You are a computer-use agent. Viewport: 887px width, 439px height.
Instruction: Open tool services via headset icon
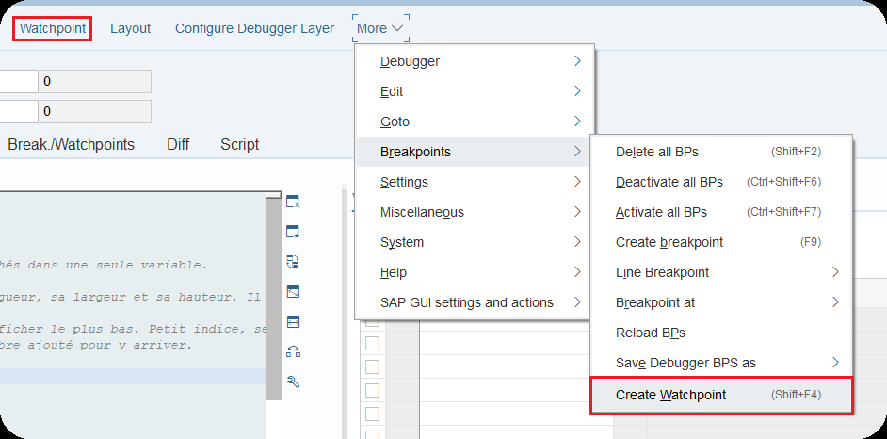[293, 352]
